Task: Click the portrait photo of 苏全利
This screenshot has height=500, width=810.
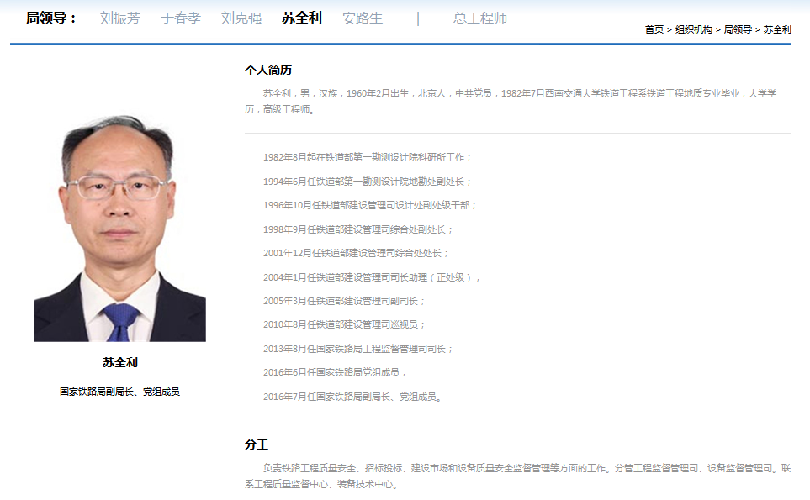Action: [119, 228]
